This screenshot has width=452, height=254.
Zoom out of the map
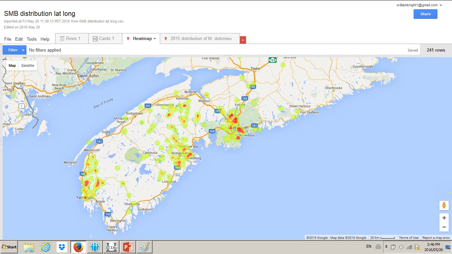coord(444,227)
